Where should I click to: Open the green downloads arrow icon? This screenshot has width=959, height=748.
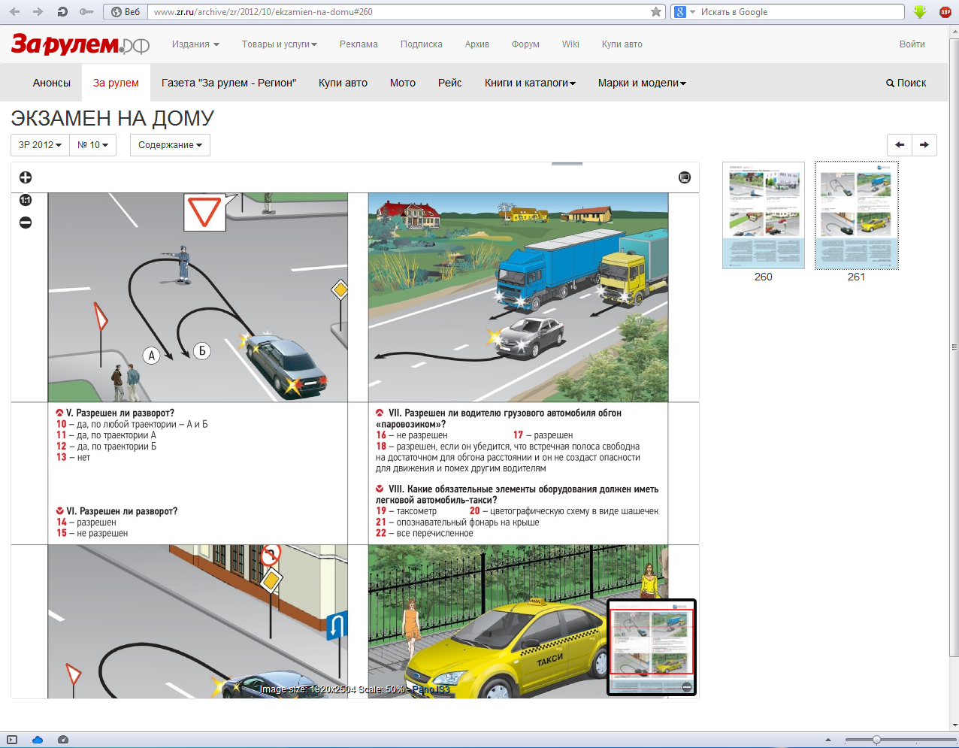920,12
